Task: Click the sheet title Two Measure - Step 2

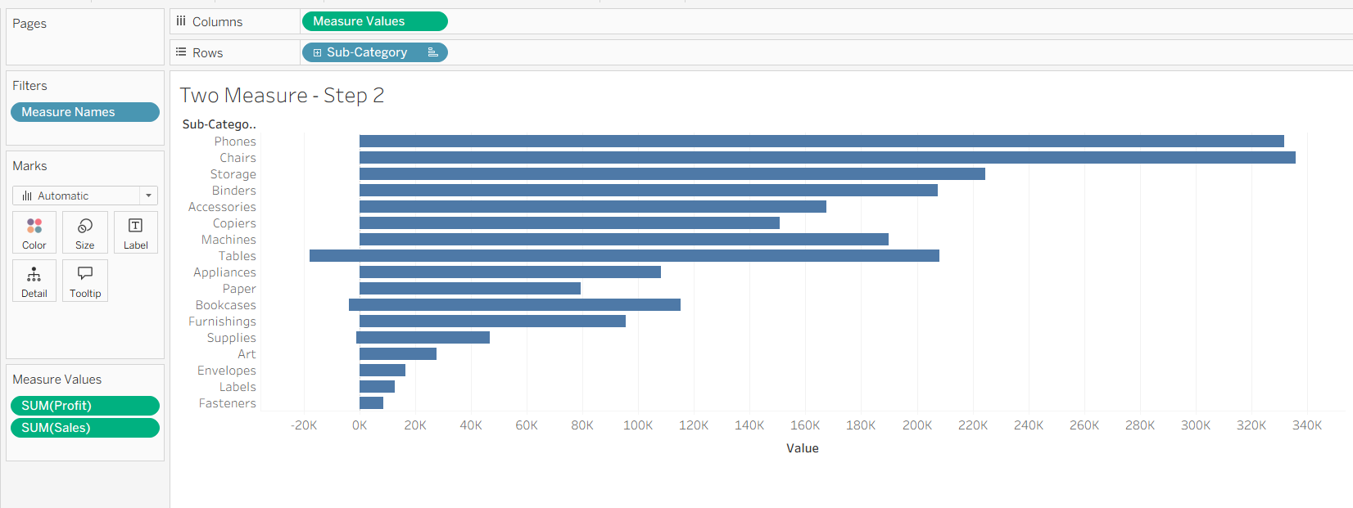Action: (282, 96)
